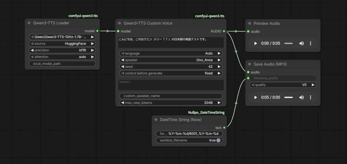Seek the Save Audio progress slider

click(288, 97)
